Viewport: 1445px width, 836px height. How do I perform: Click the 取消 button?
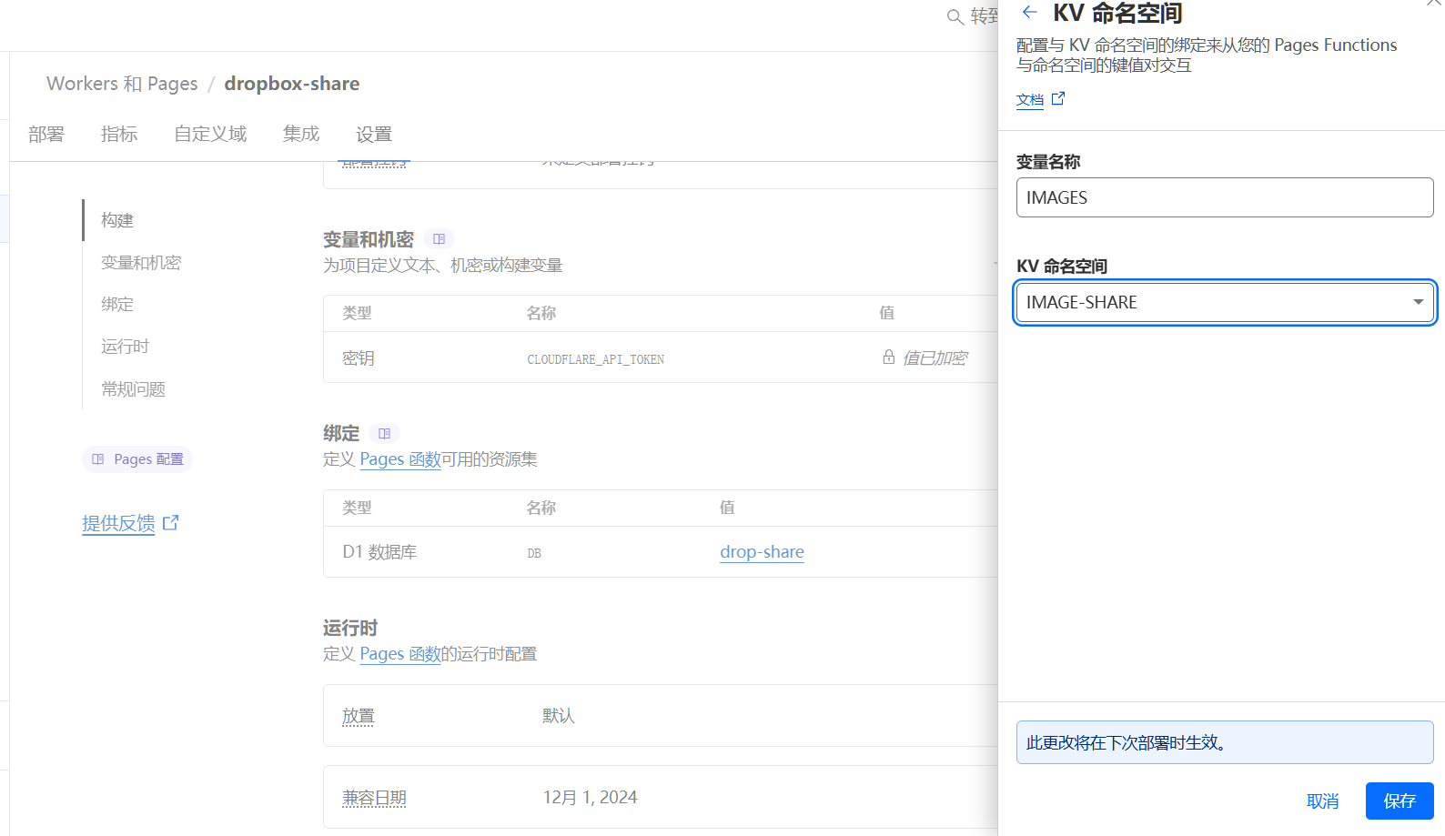pos(1322,801)
